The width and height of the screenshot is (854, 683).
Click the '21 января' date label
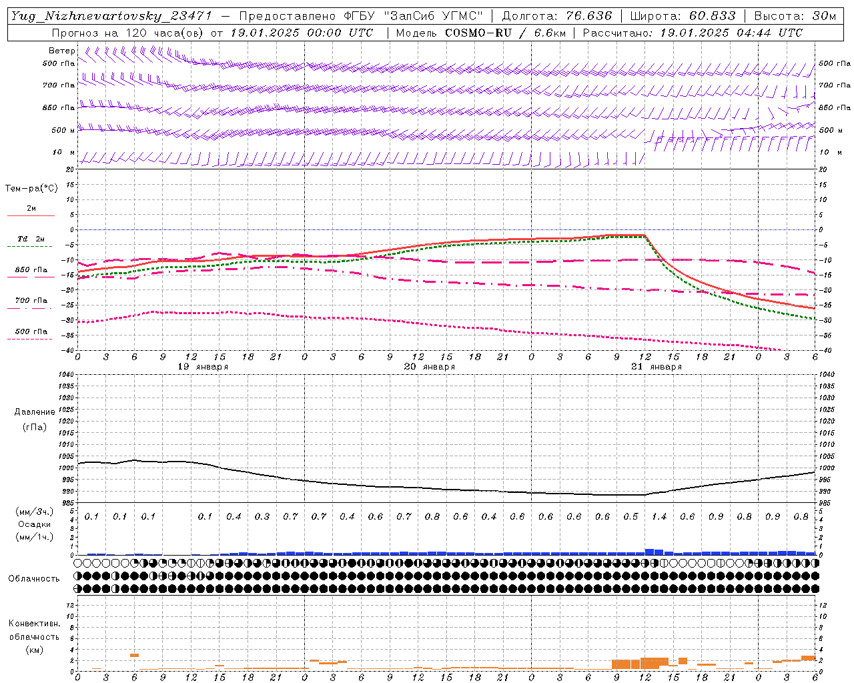[x=657, y=367]
